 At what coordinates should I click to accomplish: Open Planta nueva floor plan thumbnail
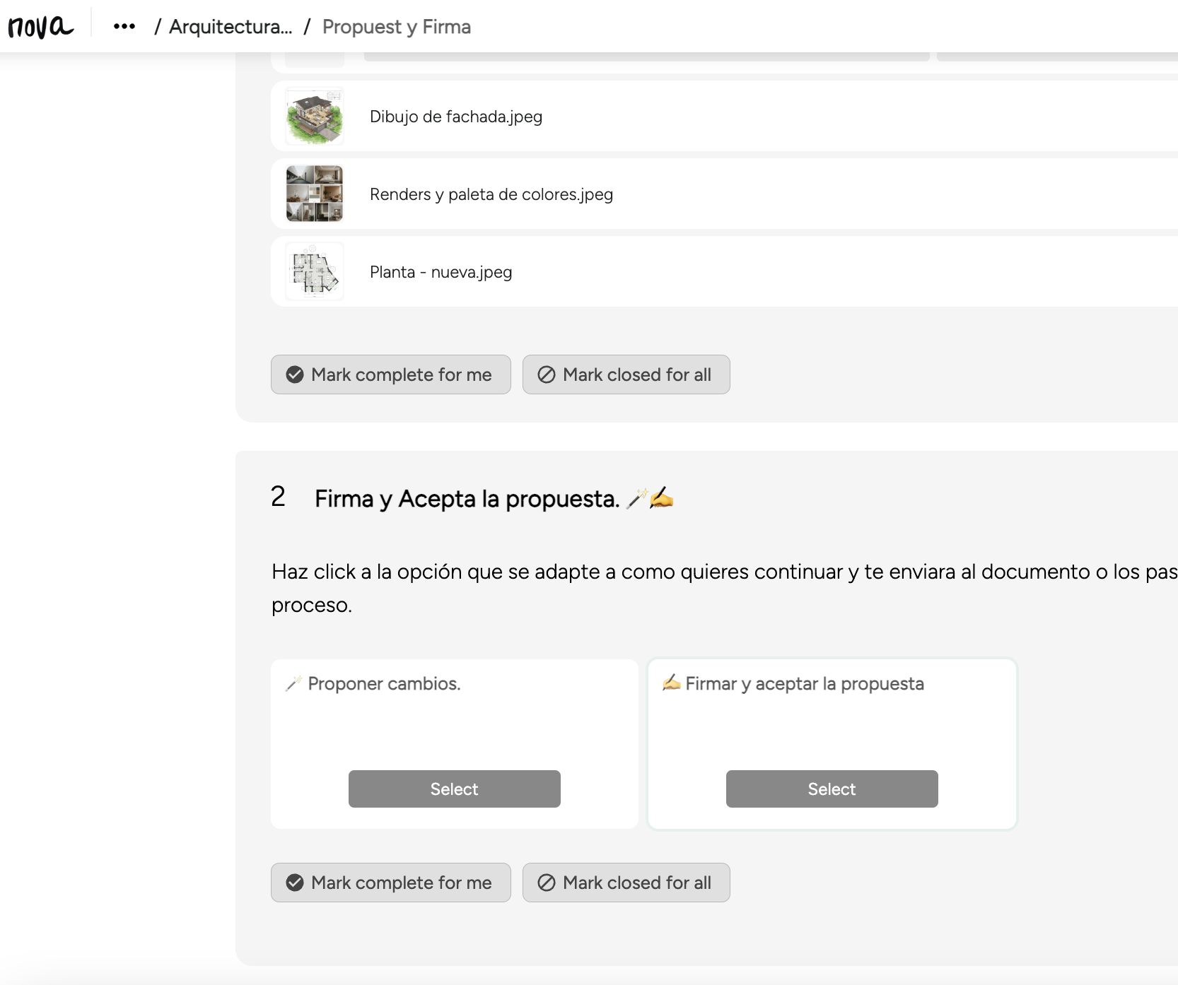pos(315,272)
